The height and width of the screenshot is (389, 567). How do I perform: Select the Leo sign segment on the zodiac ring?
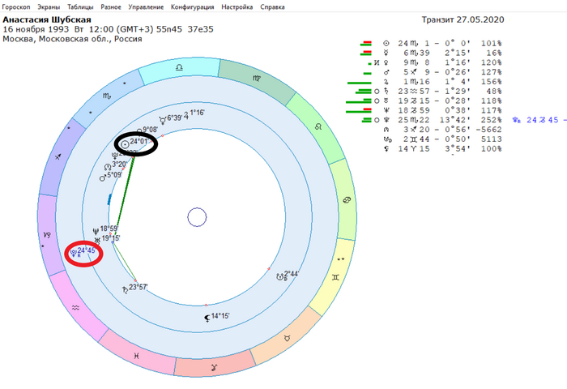318,126
